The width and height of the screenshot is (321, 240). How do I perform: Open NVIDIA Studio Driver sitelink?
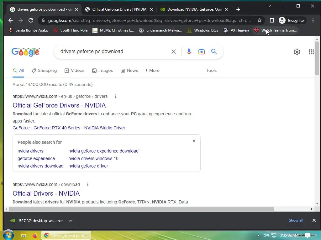[105, 128]
